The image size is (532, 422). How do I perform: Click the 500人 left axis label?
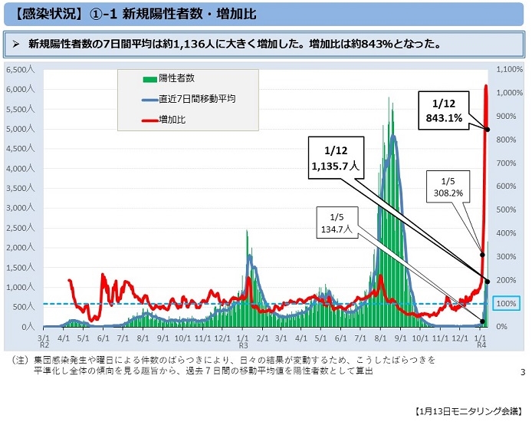tap(24, 307)
